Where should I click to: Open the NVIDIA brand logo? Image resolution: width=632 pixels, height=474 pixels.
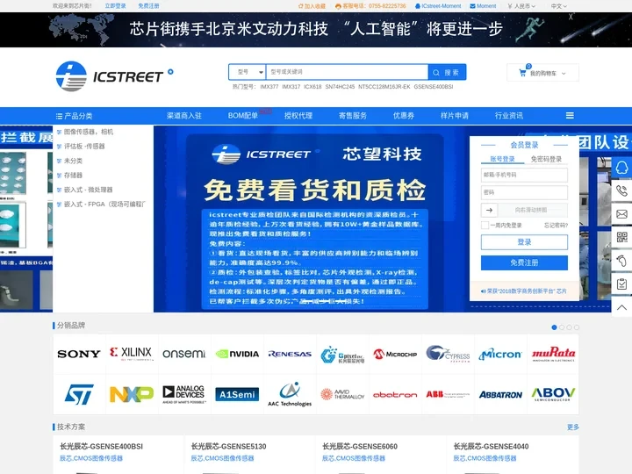pos(237,354)
